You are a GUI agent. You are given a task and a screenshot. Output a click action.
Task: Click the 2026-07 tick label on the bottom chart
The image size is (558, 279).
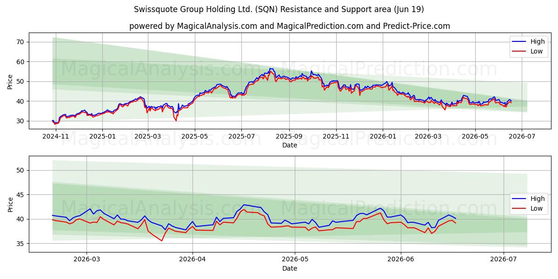[x=504, y=260]
